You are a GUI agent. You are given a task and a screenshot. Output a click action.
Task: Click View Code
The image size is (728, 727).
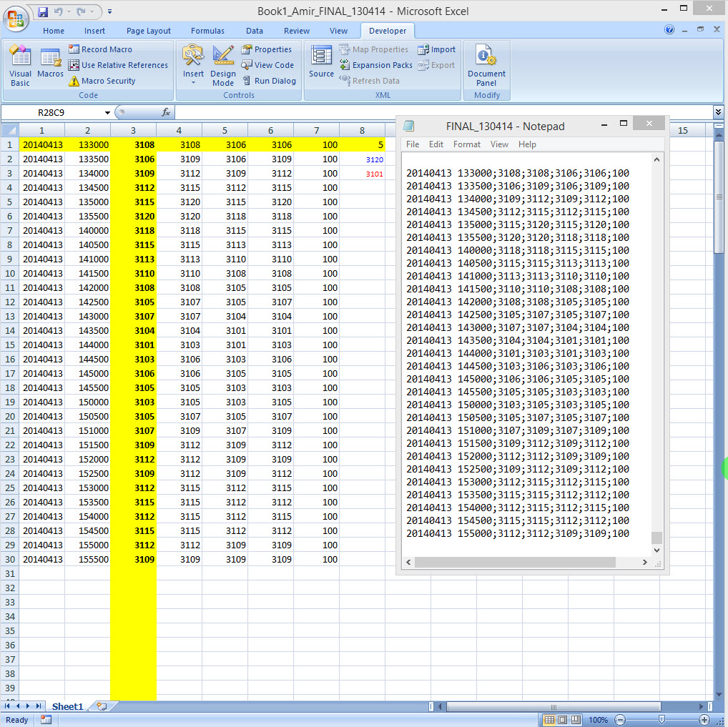pos(267,65)
